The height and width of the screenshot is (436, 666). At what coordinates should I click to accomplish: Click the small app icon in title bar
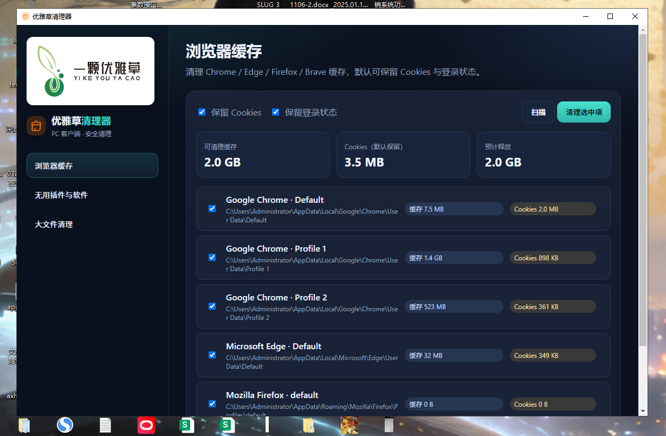[25, 16]
